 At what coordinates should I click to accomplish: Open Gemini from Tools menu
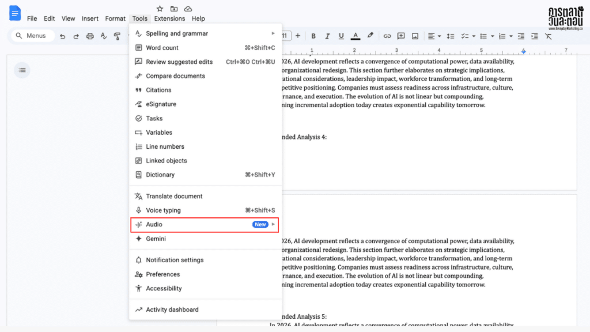pos(205,239)
